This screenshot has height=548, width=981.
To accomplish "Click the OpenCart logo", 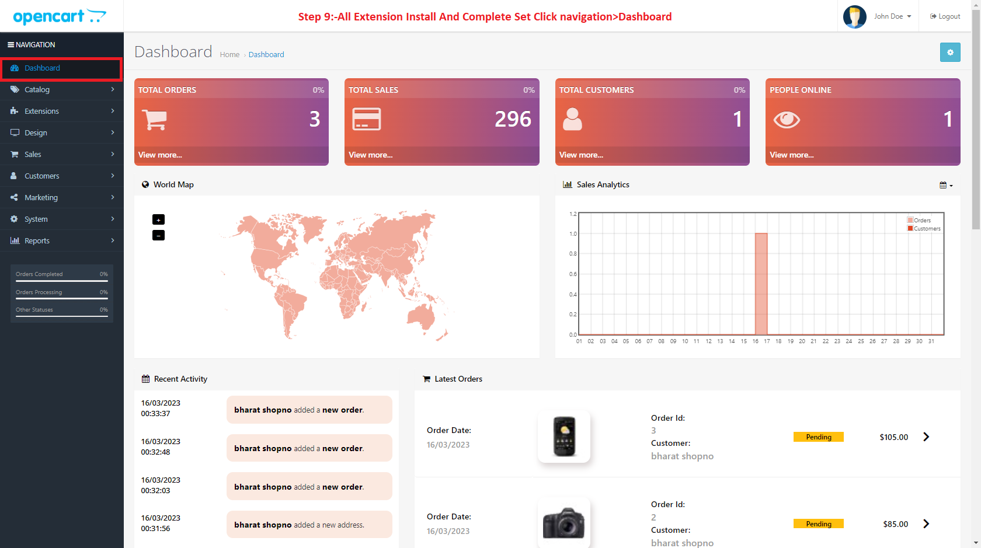I will coord(60,16).
